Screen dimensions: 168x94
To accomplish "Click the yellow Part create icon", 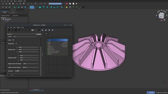I will coord(67,7).
